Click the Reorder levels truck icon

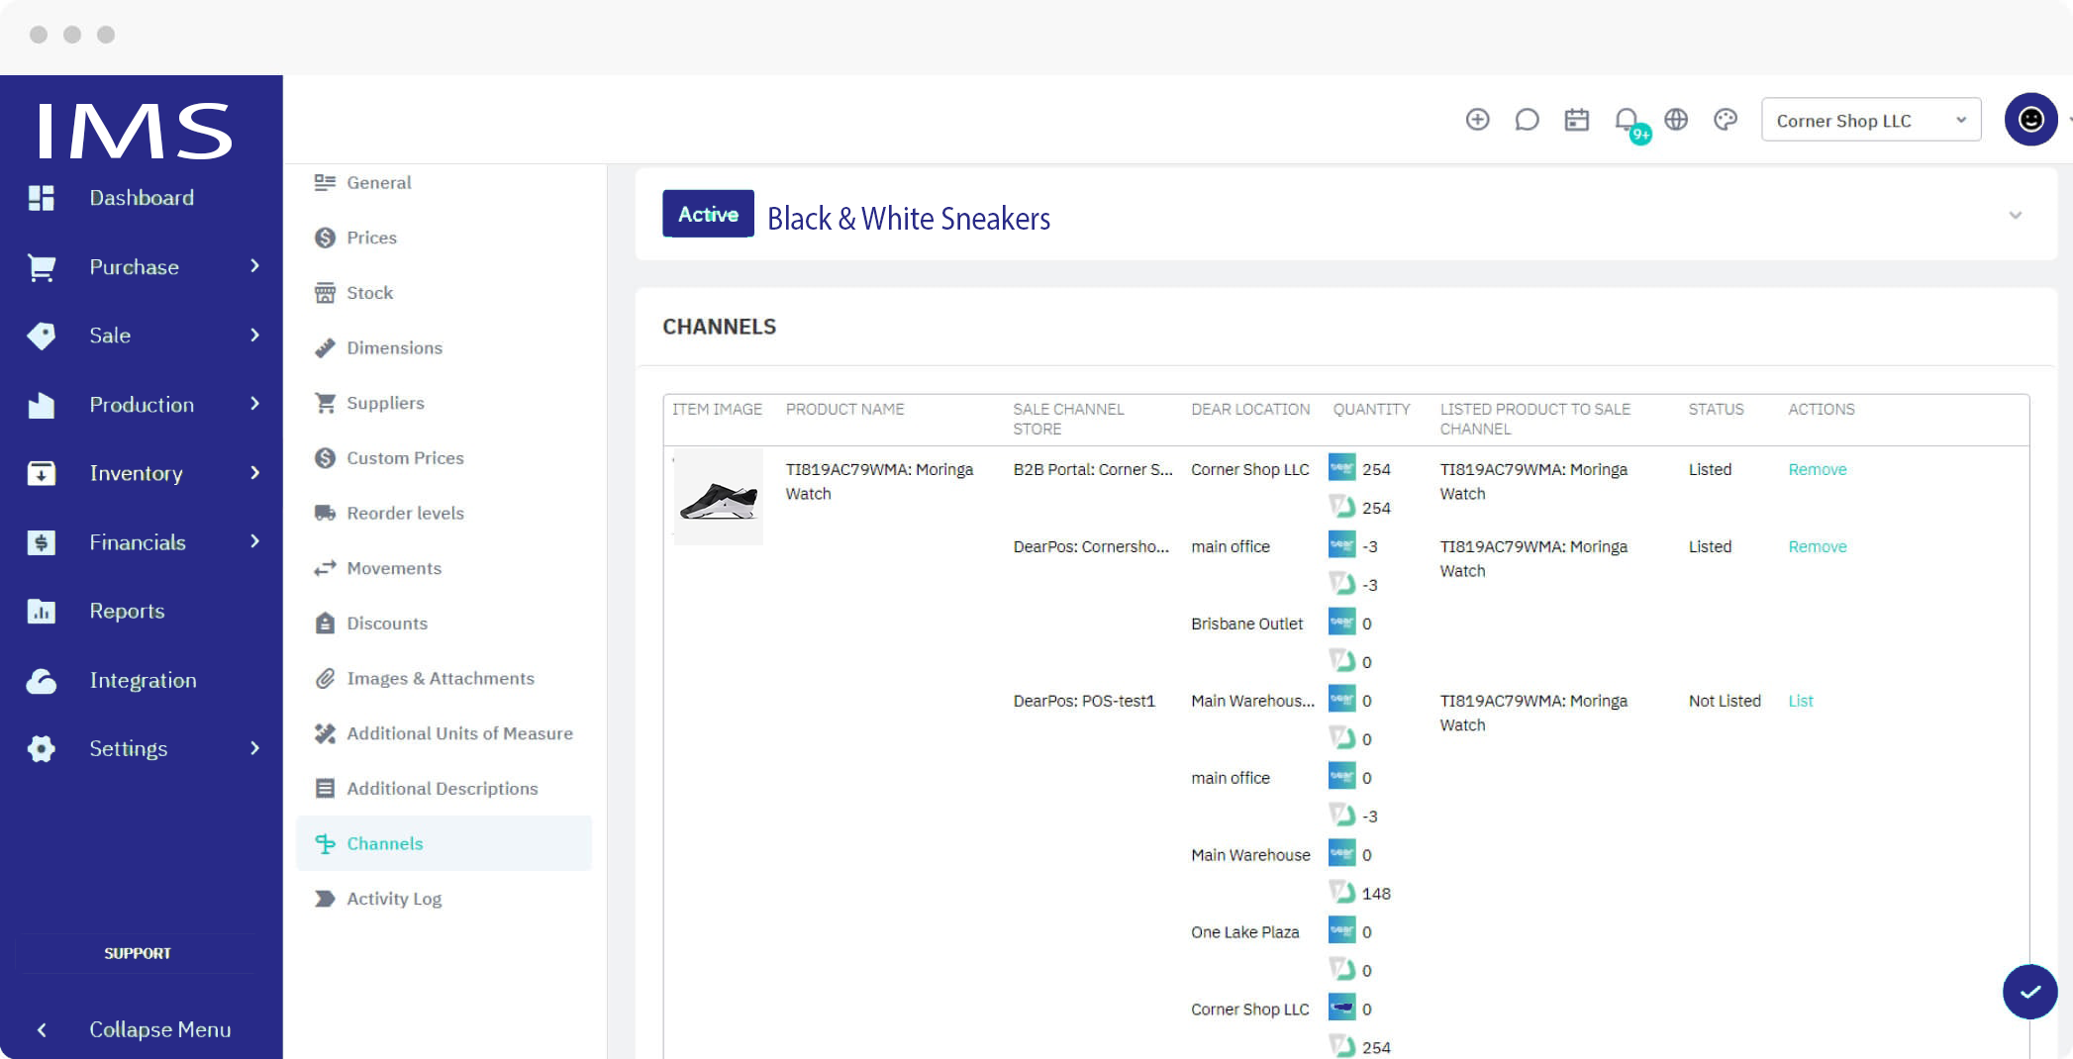point(325,513)
